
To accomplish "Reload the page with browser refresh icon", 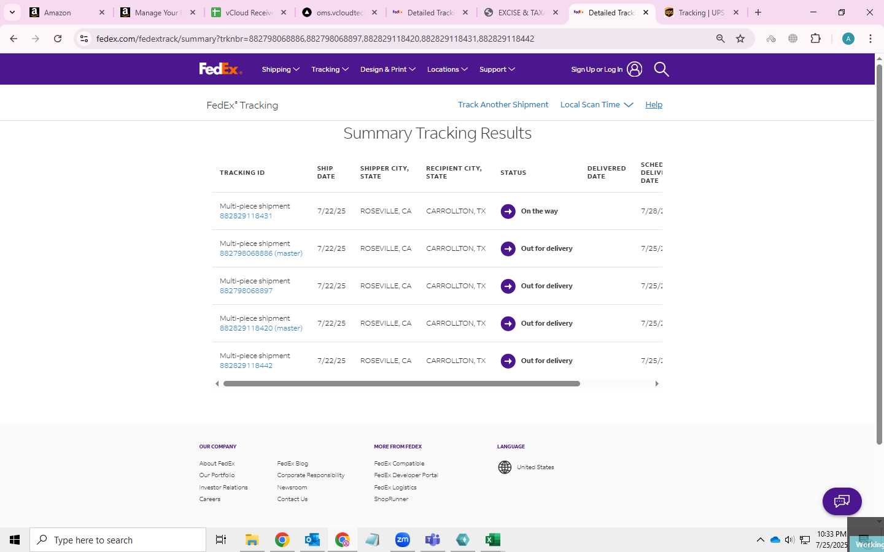I will coord(58,39).
